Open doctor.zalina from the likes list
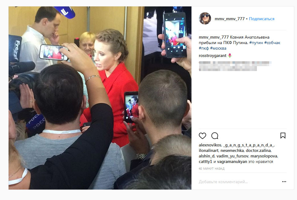 click(258, 150)
